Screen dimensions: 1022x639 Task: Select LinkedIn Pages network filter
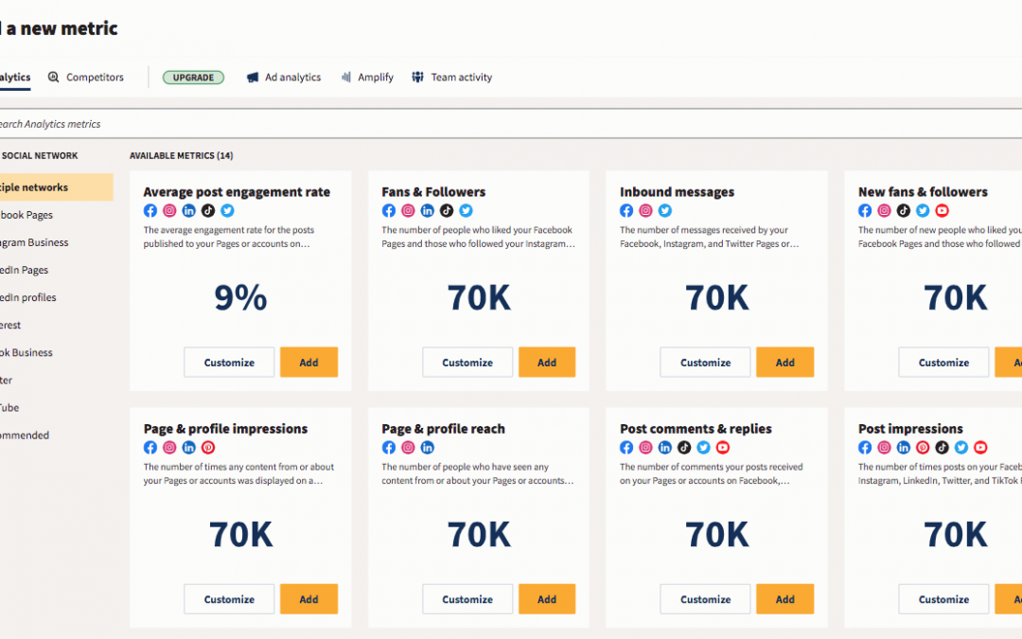pyautogui.click(x=24, y=269)
